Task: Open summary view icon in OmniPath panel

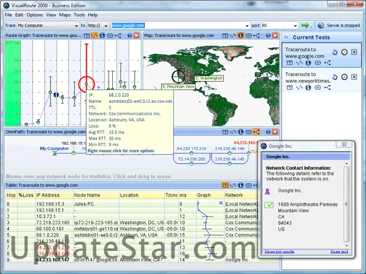Action: coord(249,132)
